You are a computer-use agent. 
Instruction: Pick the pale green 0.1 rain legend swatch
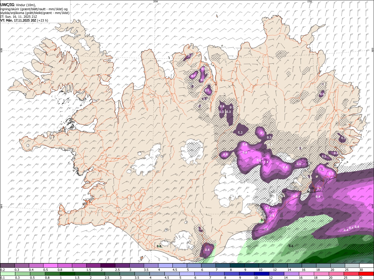pyautogui.click(x=8, y=274)
